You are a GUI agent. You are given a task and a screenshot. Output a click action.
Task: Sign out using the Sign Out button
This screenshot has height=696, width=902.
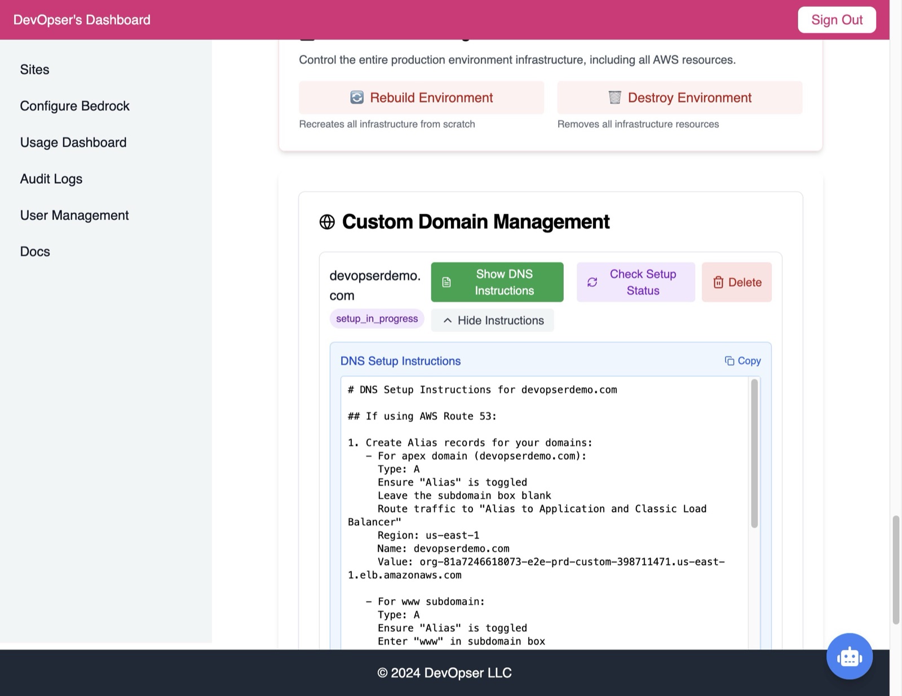tap(837, 20)
